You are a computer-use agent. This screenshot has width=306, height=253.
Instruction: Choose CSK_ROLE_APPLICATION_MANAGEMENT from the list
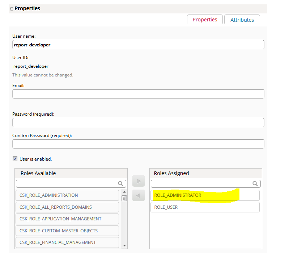(67, 219)
